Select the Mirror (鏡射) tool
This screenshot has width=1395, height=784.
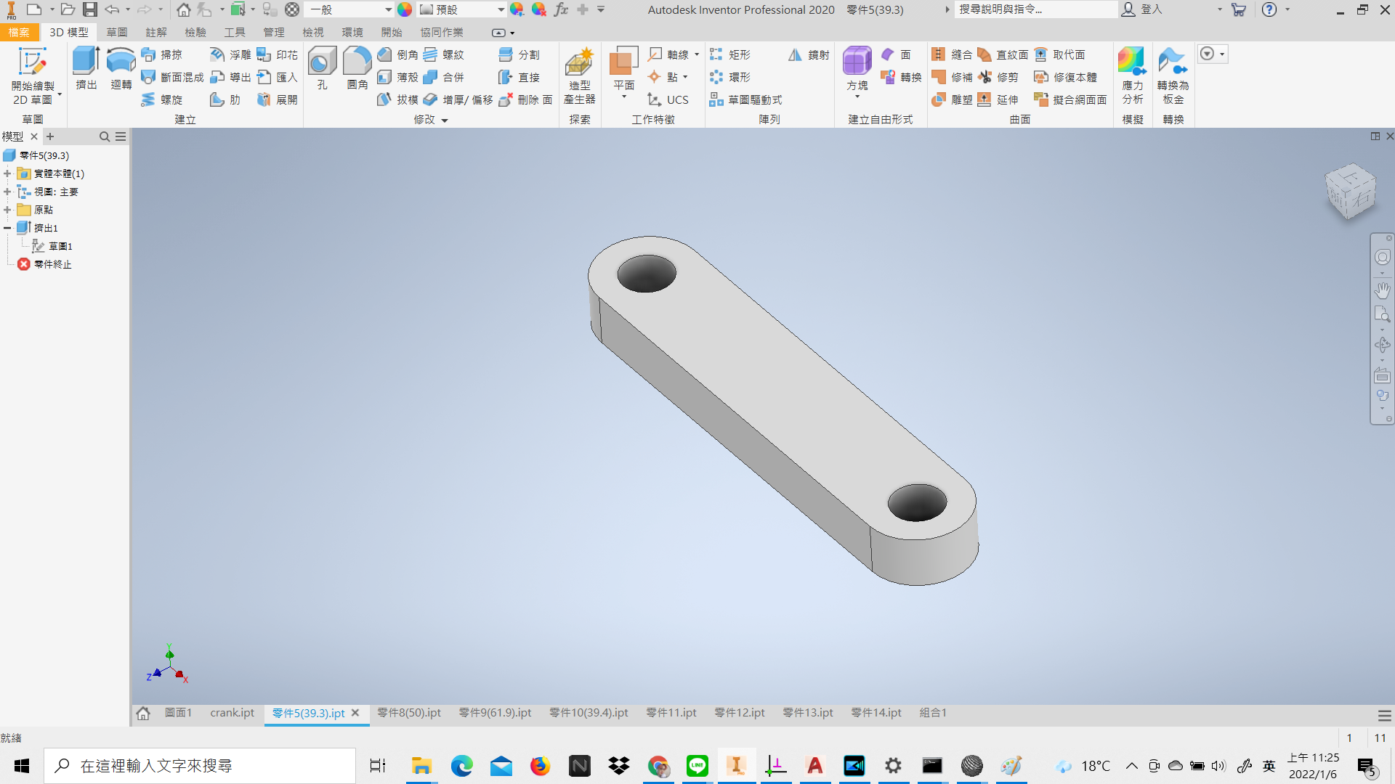[x=809, y=54]
